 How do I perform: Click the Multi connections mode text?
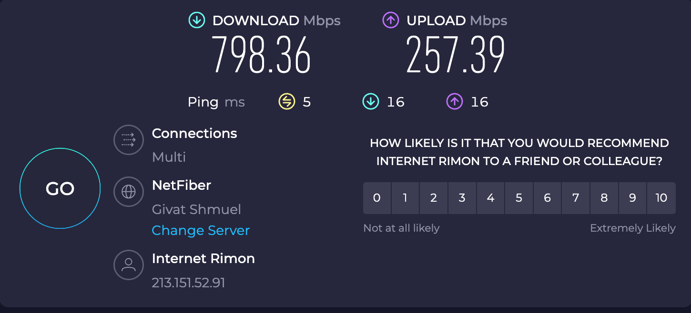tap(169, 157)
